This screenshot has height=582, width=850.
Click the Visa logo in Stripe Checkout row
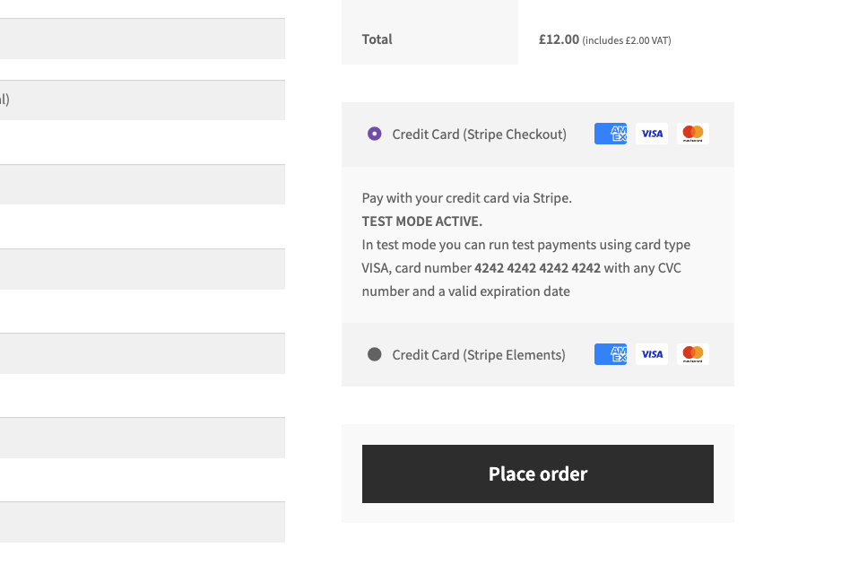(x=652, y=134)
